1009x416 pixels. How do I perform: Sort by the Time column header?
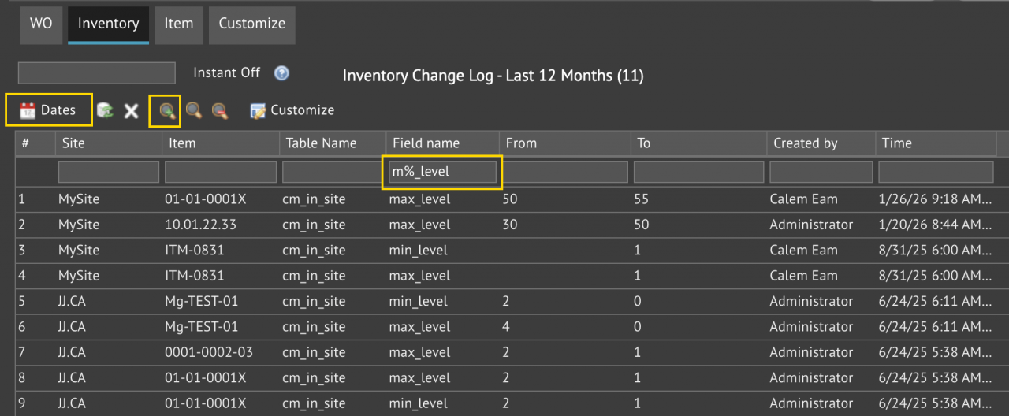pyautogui.click(x=936, y=143)
